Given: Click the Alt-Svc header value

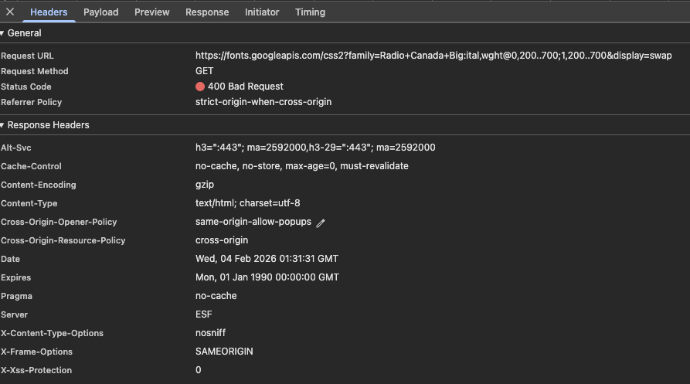Looking at the screenshot, I should [315, 148].
